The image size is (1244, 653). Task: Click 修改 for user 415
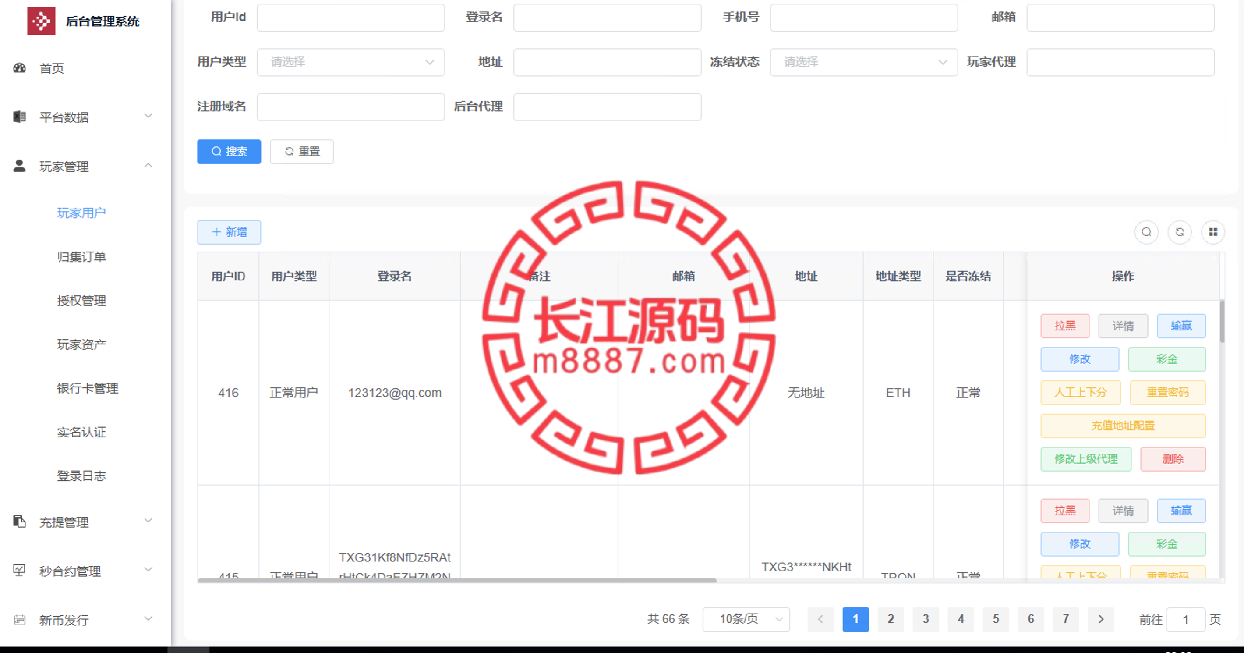click(x=1080, y=544)
